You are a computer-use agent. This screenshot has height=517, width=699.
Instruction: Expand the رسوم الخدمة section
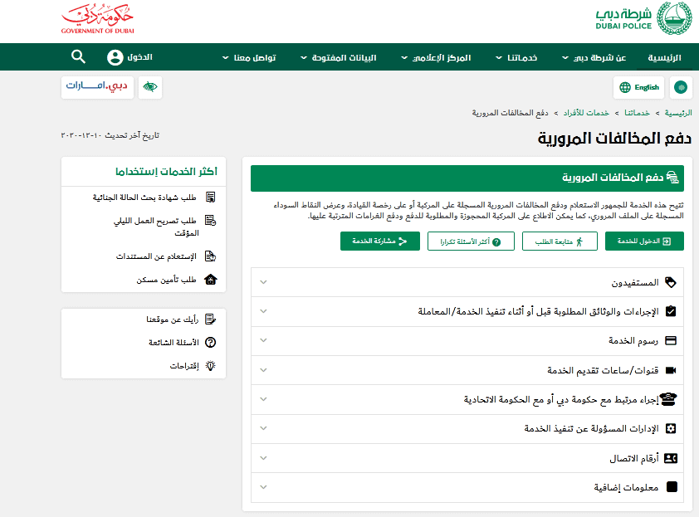click(x=467, y=340)
